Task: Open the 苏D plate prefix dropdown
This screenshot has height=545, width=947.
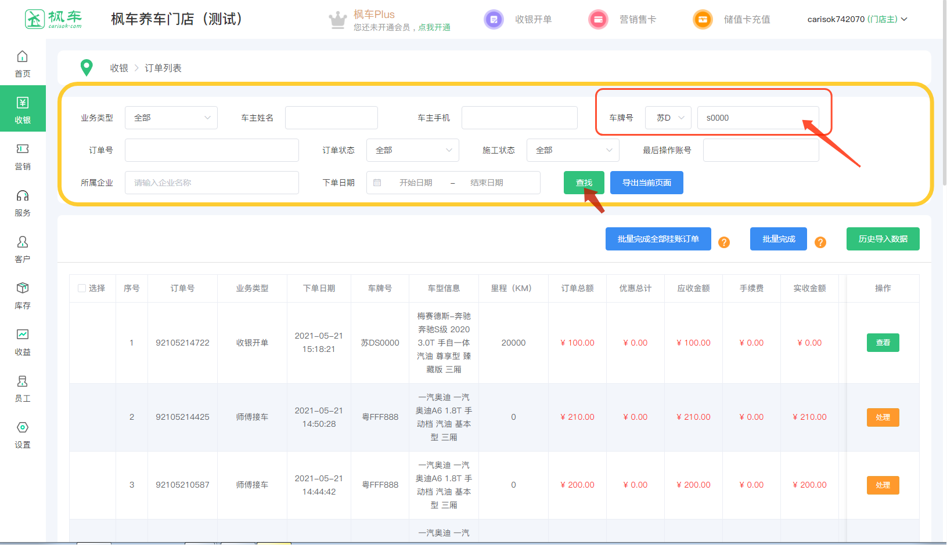Action: tap(668, 118)
